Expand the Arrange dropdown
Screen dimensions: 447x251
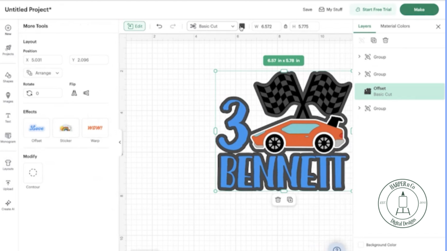[42, 73]
